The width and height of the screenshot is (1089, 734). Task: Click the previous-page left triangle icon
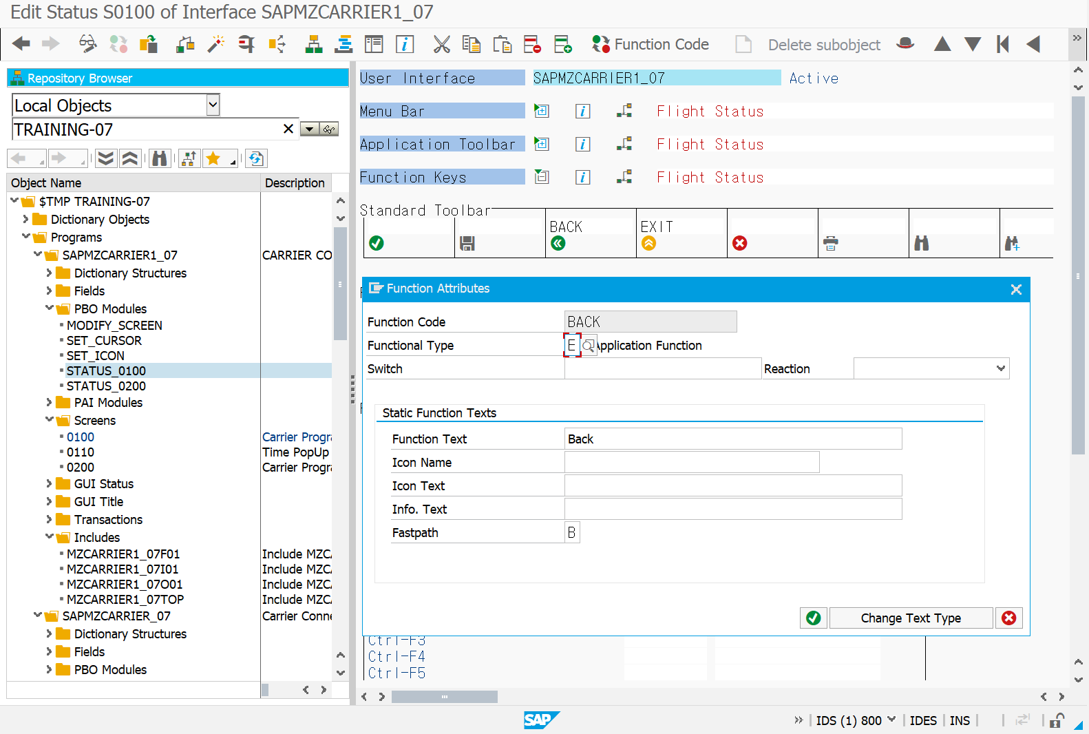[1033, 44]
